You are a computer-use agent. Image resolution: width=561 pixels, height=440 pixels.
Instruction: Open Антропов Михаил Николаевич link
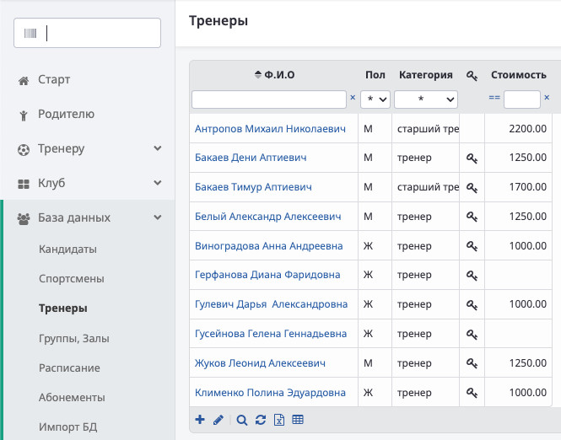[x=270, y=129]
